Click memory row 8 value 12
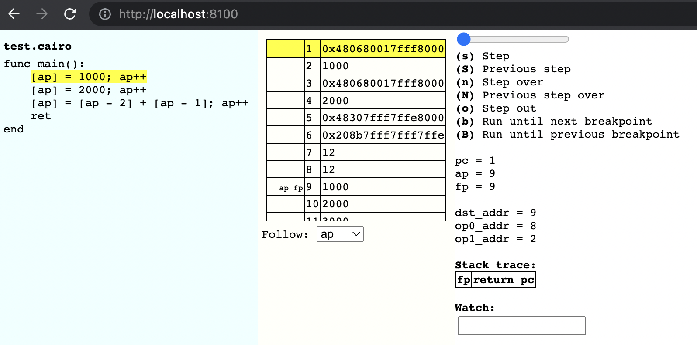 (x=383, y=169)
